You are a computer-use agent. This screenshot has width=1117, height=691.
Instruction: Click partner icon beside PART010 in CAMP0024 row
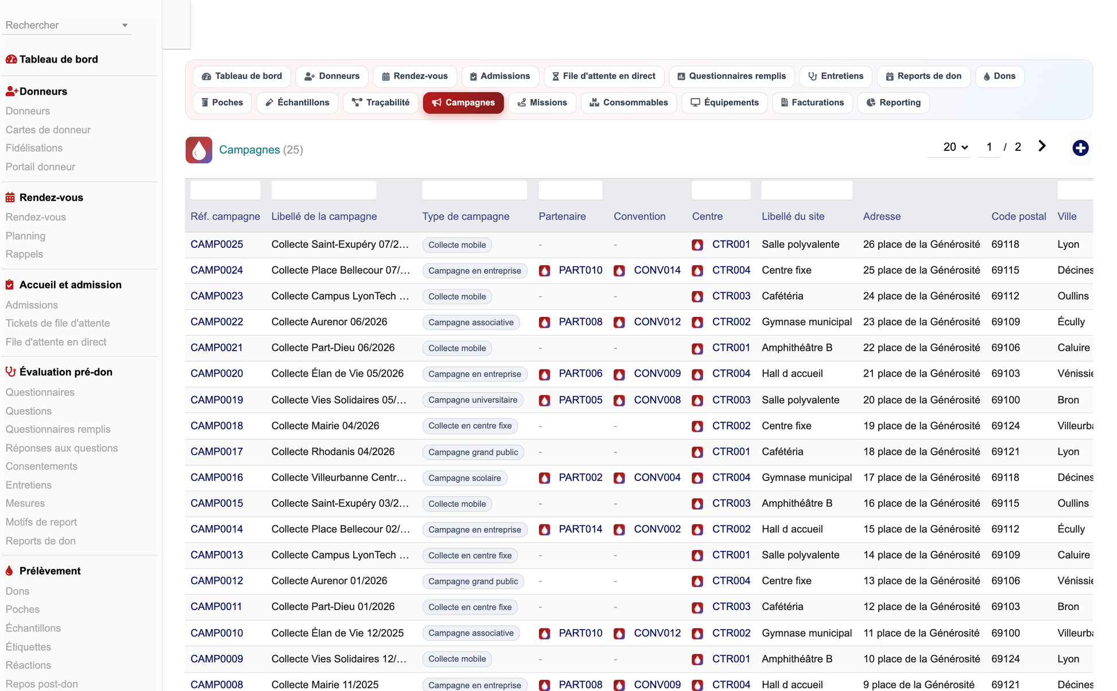point(545,271)
